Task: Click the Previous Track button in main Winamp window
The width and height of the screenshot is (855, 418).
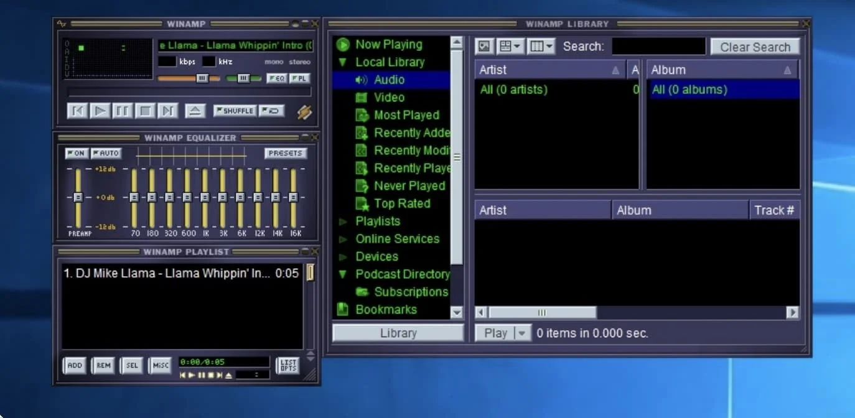Action: [x=78, y=111]
